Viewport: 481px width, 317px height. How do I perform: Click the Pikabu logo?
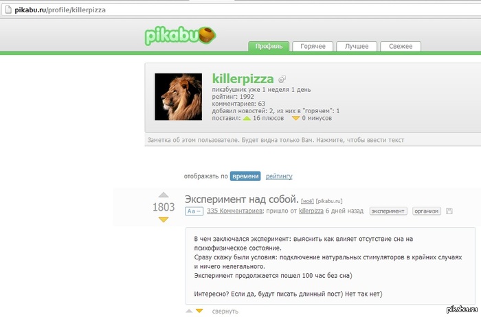180,36
